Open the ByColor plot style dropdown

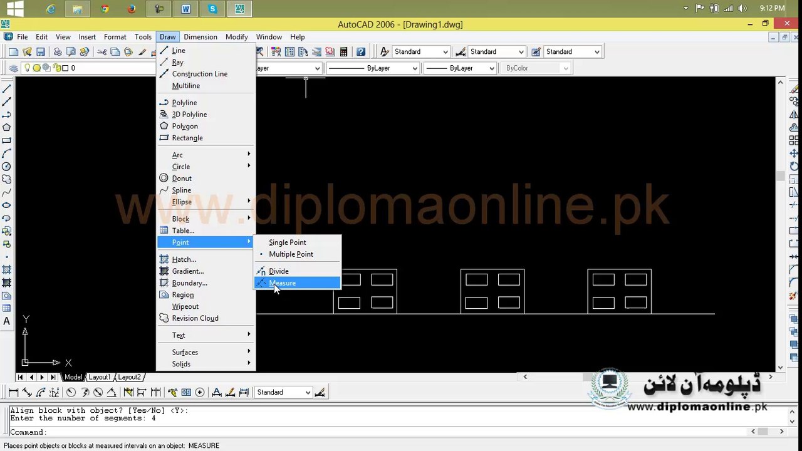pyautogui.click(x=536, y=68)
